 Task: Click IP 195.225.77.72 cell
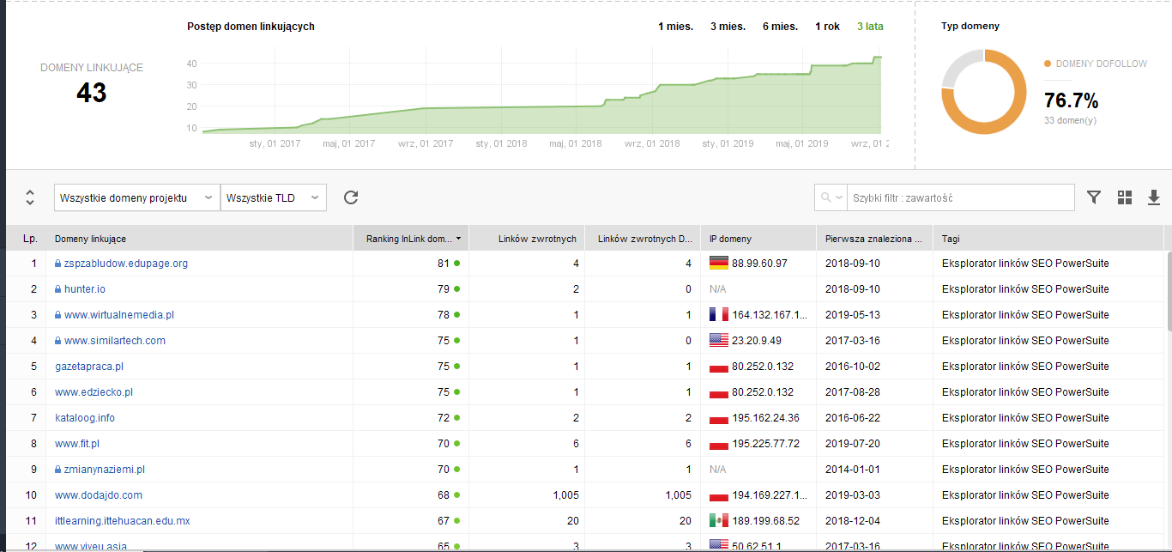pos(758,444)
